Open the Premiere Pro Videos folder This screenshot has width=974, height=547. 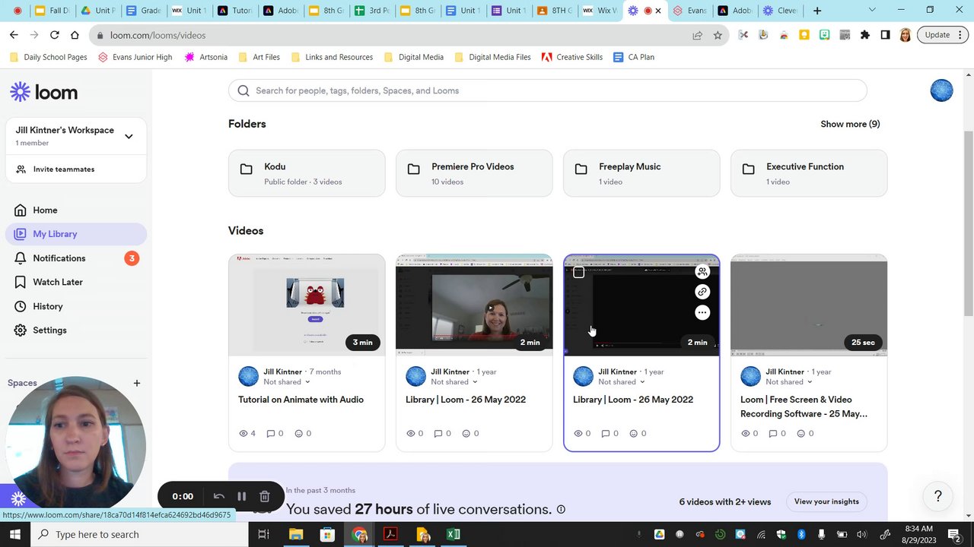(x=474, y=173)
